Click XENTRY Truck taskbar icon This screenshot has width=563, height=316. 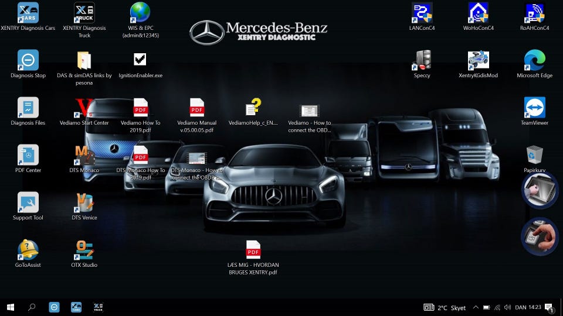pos(99,307)
